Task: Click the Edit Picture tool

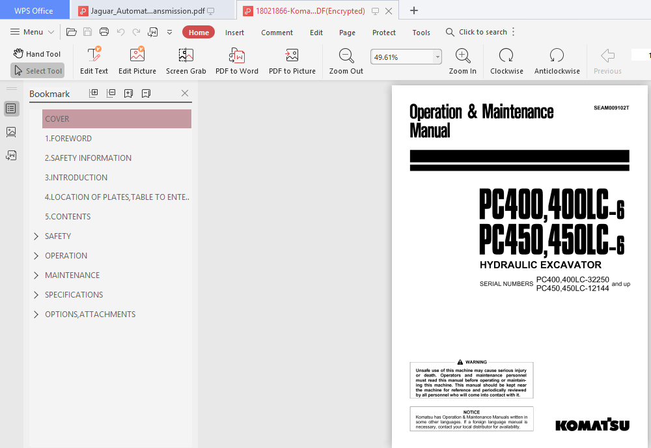Action: point(137,61)
